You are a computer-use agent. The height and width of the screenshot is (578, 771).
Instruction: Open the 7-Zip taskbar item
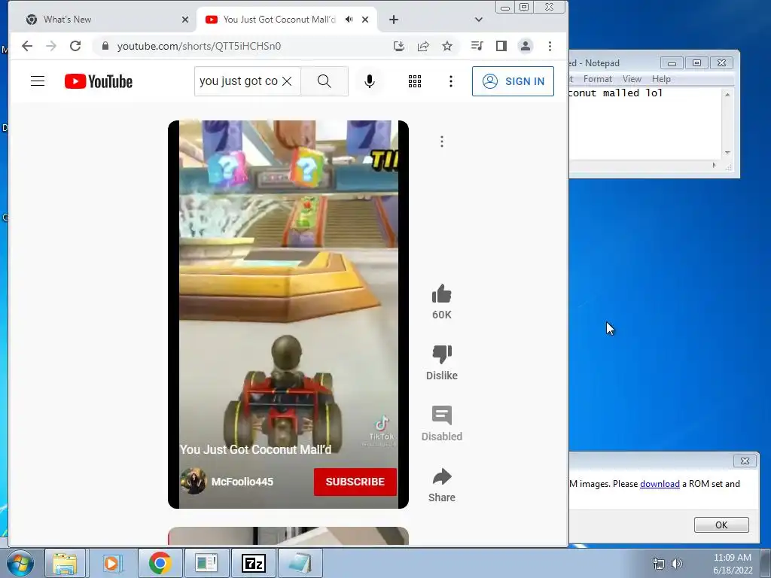point(254,563)
